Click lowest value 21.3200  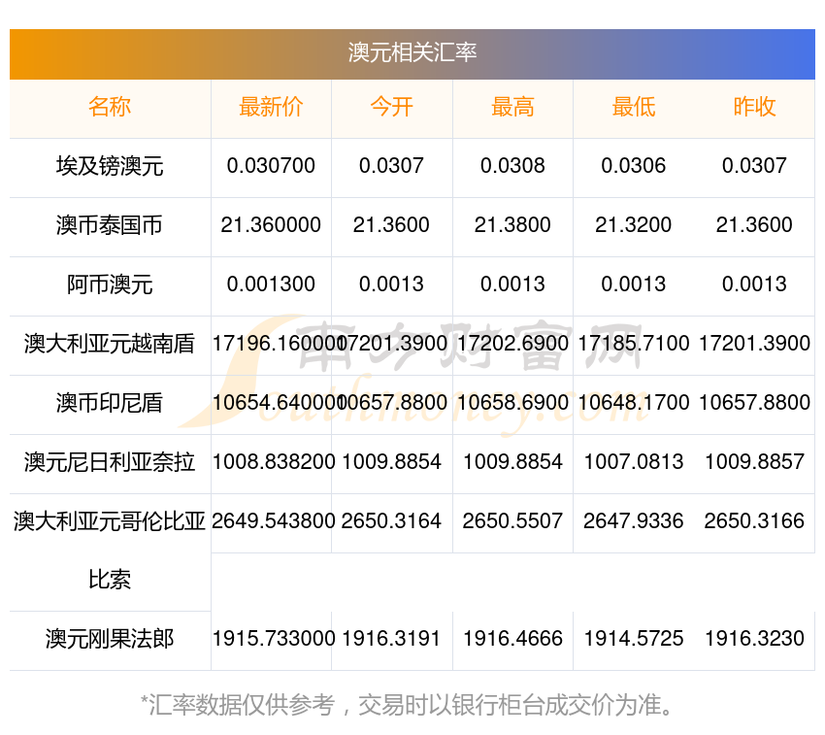634,225
